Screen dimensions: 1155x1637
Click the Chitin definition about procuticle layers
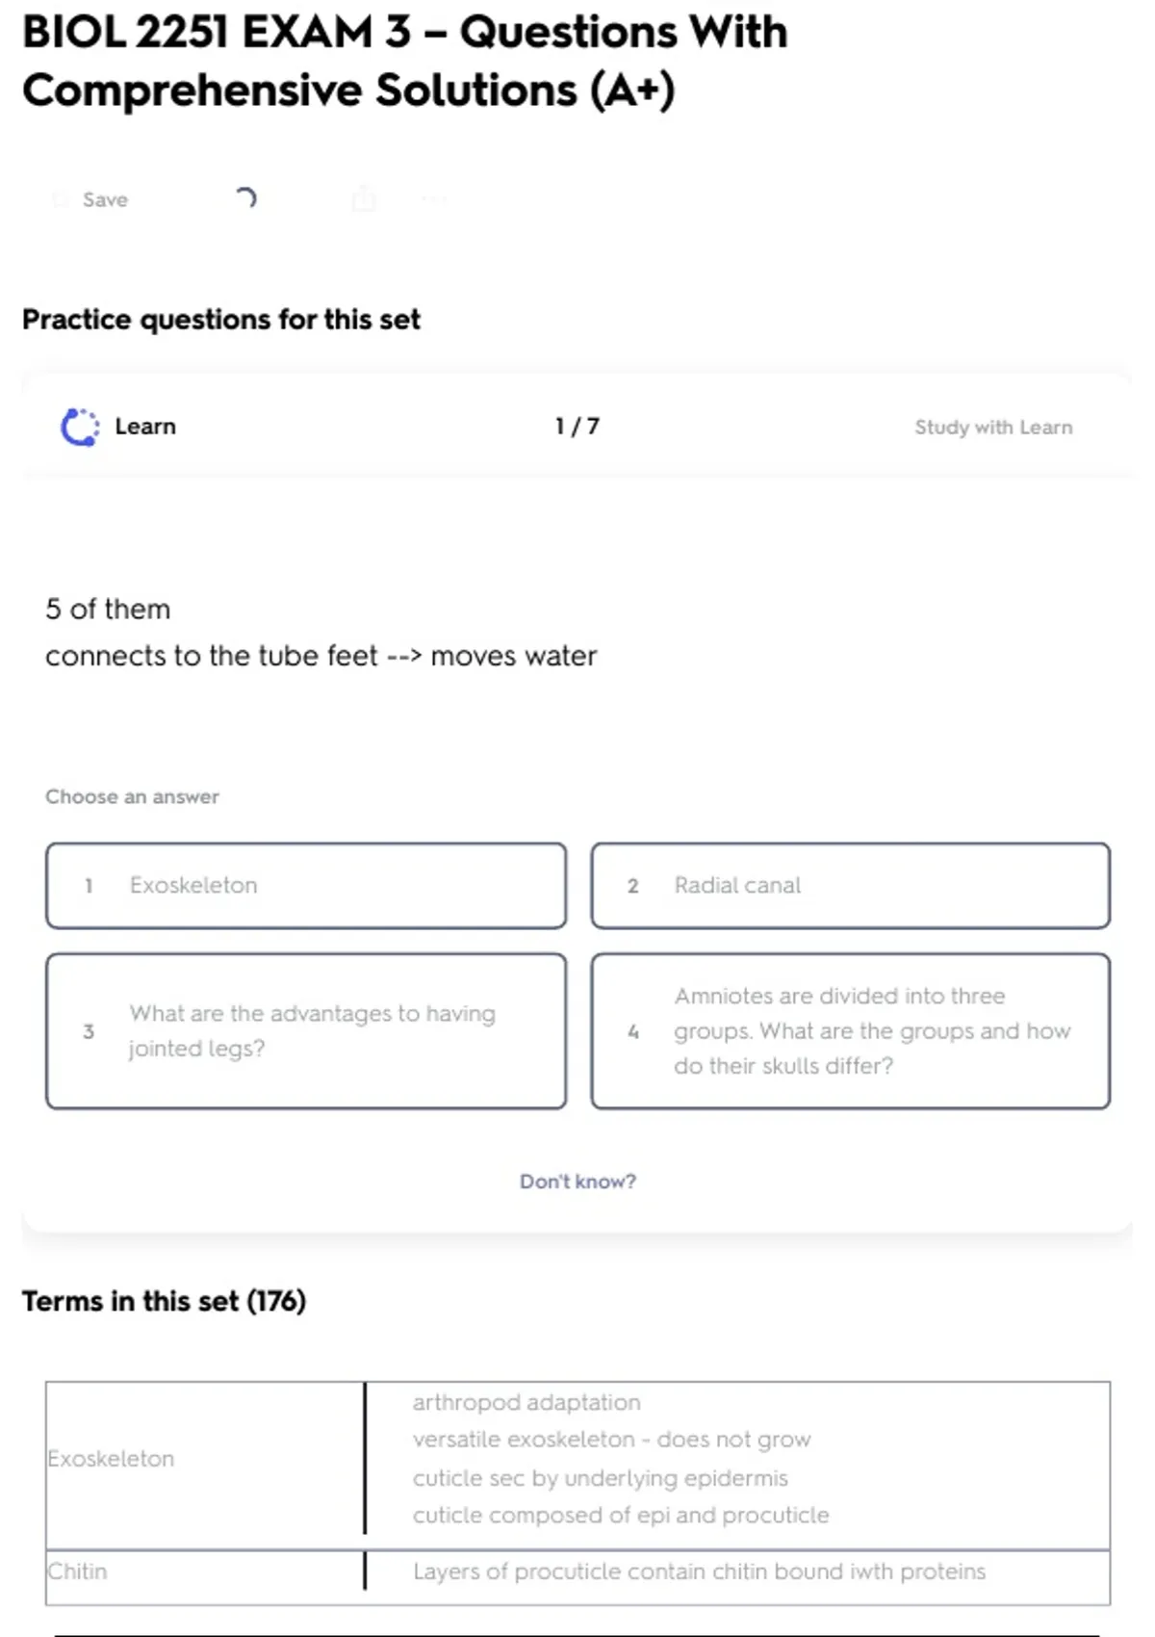[x=699, y=1572]
